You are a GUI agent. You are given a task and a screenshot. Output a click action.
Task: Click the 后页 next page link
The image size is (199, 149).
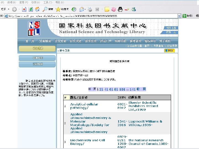(141, 89)
